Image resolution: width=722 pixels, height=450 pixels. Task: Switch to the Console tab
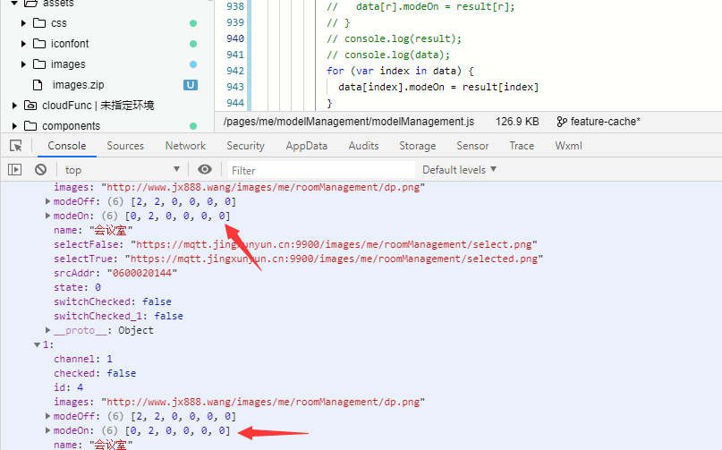(67, 146)
